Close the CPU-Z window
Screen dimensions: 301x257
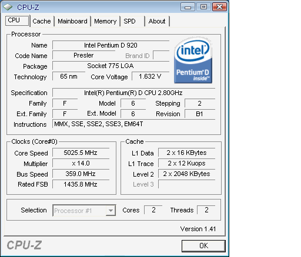219,7
